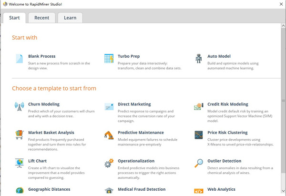The width and height of the screenshot is (286, 196).
Task: Switch to the Recent tab
Action: (41, 18)
